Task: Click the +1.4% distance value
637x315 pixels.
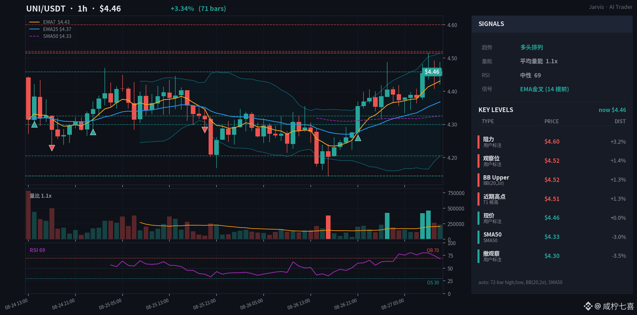Action: (x=618, y=161)
